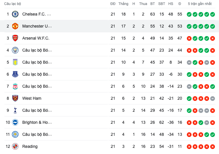219x154 pixels.
Task: Click Arsenal's first red loss icon
Action: click(x=189, y=38)
